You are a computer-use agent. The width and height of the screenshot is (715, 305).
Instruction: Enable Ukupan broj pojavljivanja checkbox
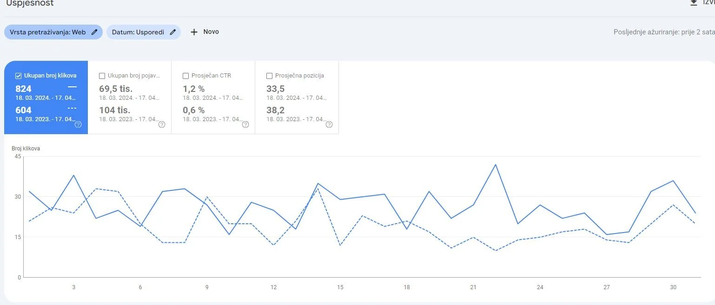point(102,76)
